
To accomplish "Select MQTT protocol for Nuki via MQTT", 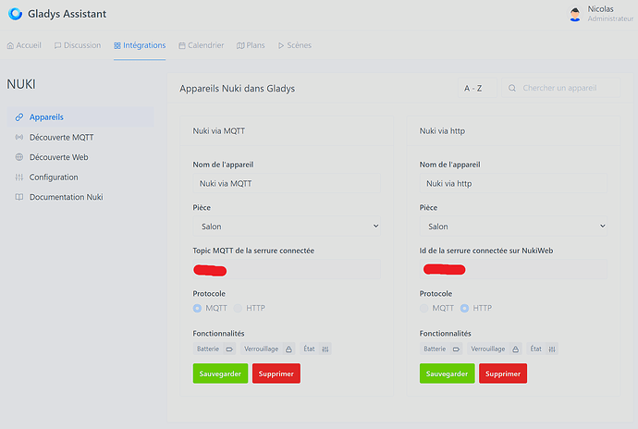I will pyautogui.click(x=198, y=308).
